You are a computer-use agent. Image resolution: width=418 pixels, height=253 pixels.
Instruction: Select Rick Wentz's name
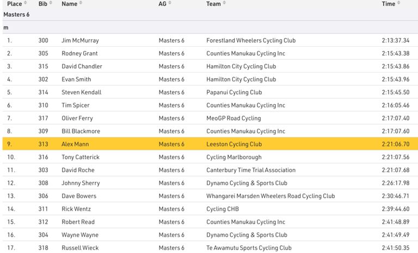76,209
